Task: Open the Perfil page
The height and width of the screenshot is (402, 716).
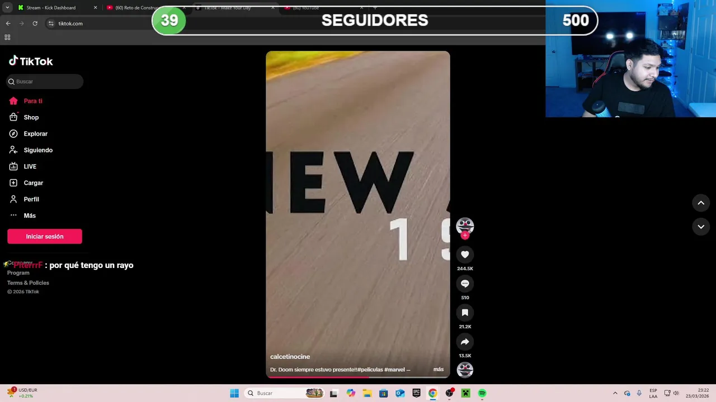Action: pos(24,199)
